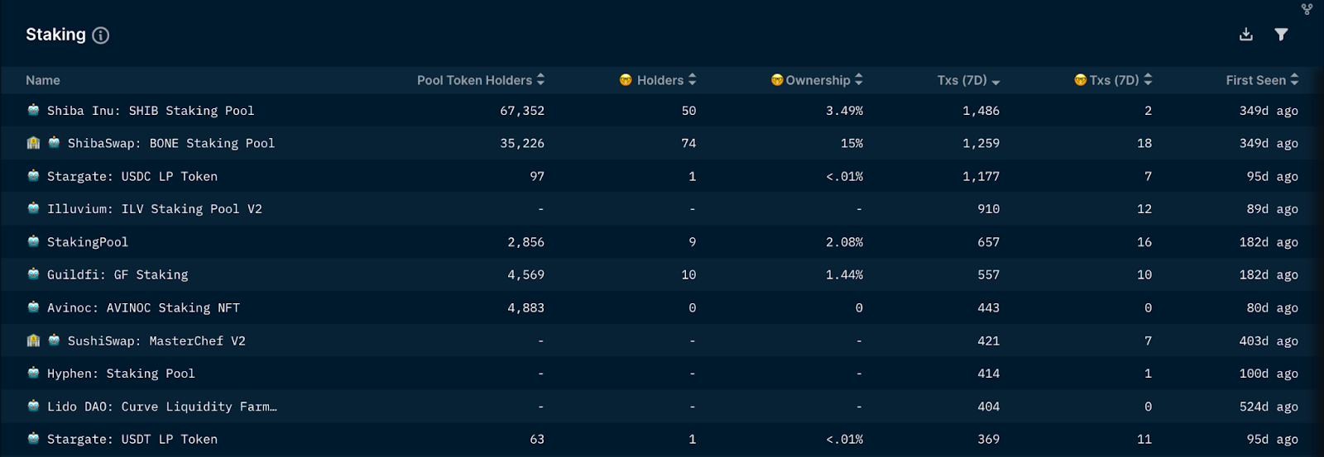Select the Avinoc: AVINOC Staking NFT row
This screenshot has width=1324, height=457.
[x=662, y=307]
